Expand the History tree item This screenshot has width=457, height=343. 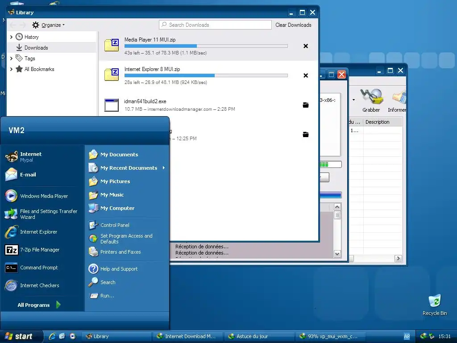coord(11,37)
